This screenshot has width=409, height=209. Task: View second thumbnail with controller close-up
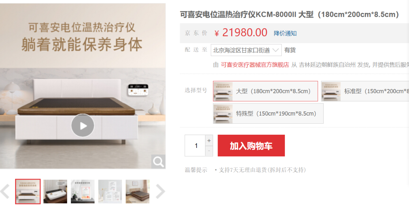click(55, 191)
